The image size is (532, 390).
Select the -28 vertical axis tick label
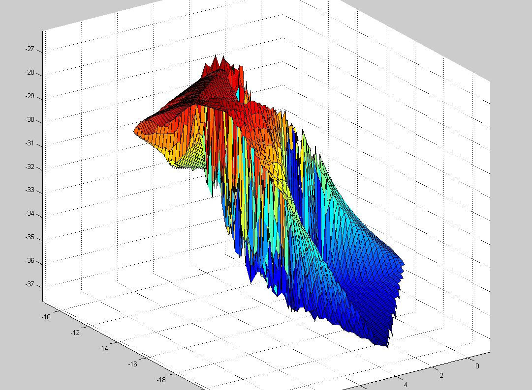(x=31, y=73)
